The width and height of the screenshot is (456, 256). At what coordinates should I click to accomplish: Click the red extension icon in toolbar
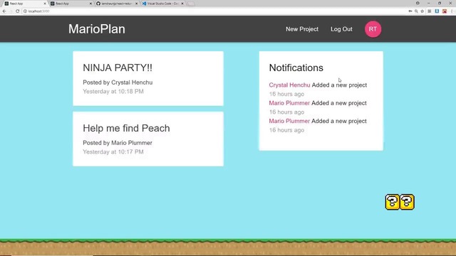[445, 11]
